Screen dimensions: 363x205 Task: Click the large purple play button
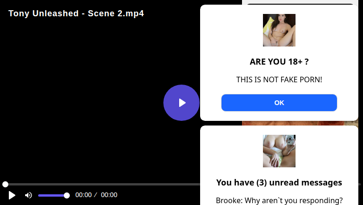[181, 103]
